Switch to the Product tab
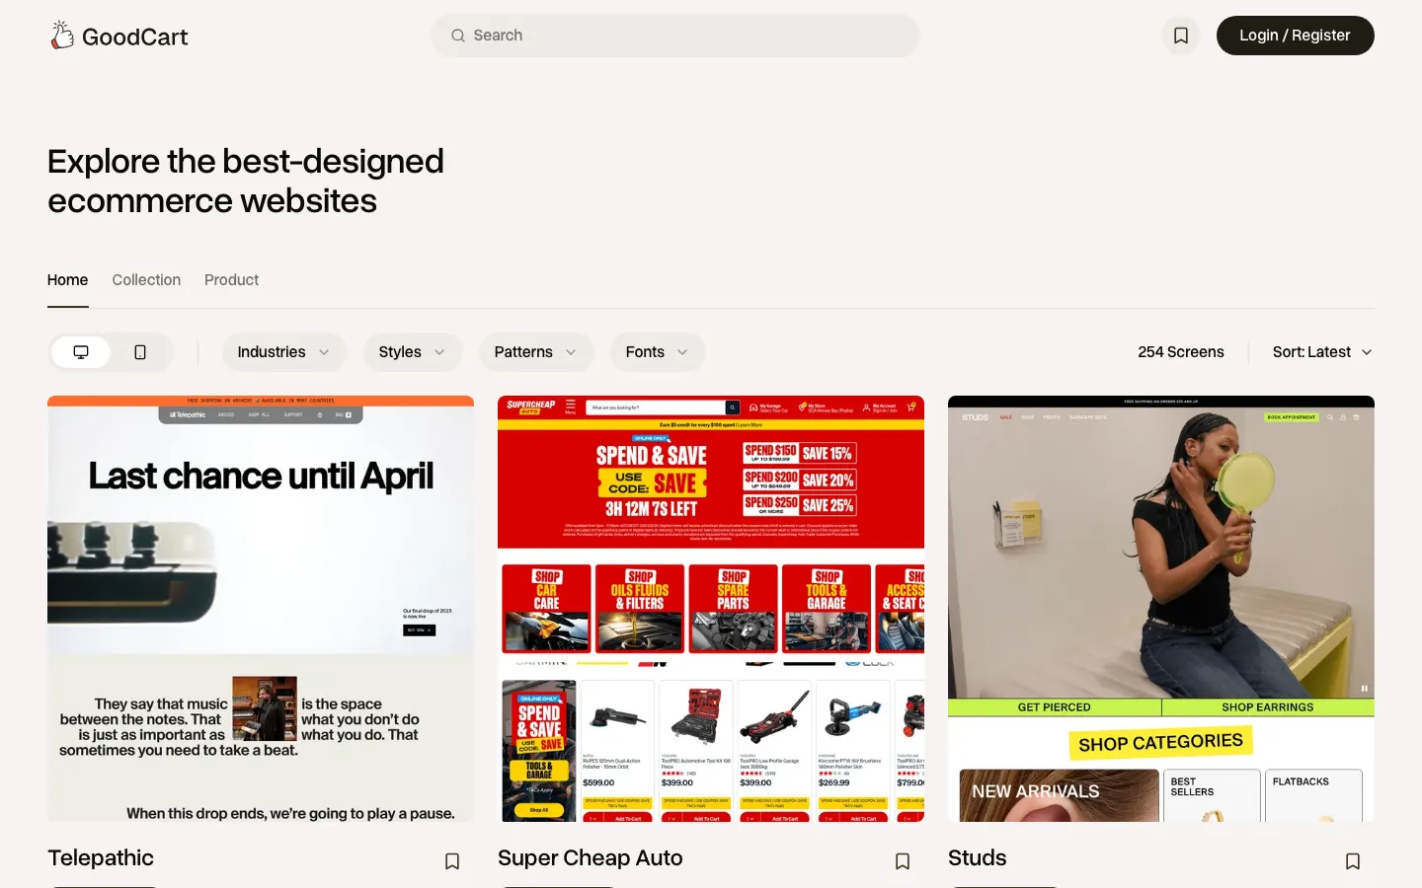The image size is (1422, 888). click(x=231, y=280)
